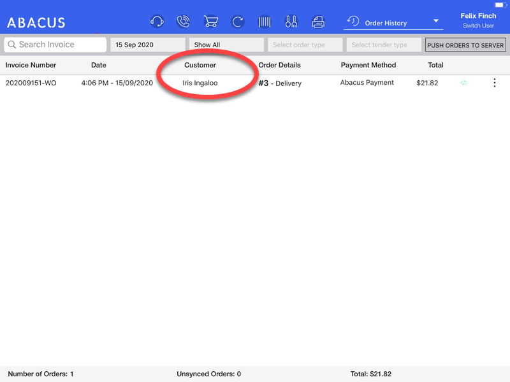Click the ABACUS logo
The width and height of the screenshot is (510, 382).
point(36,23)
